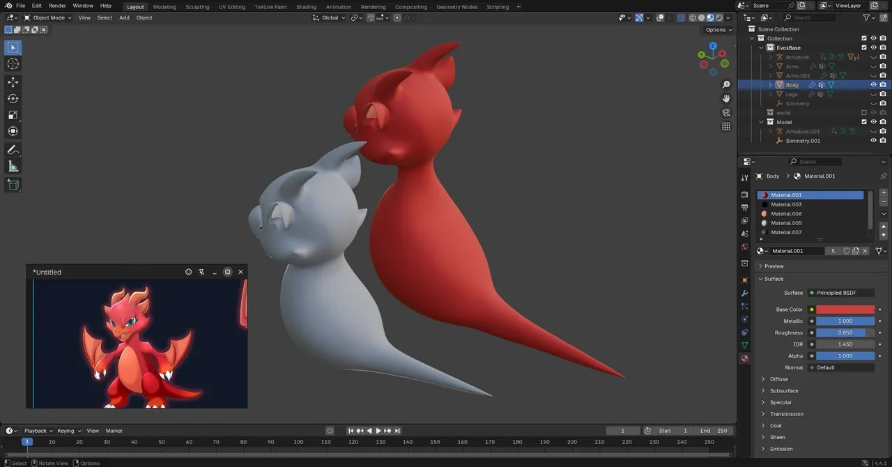Open the Render menu
892x467 pixels.
point(57,6)
